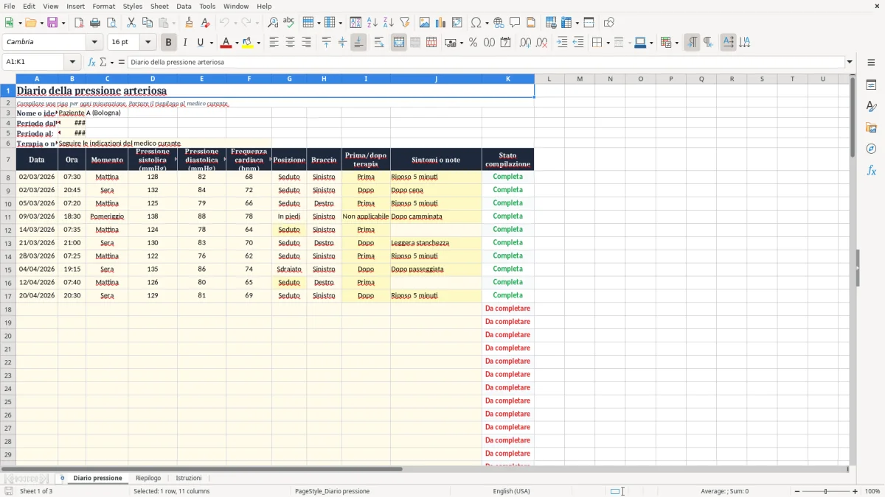Image resolution: width=885 pixels, height=497 pixels.
Task: Open the Styles menu
Action: point(133,6)
